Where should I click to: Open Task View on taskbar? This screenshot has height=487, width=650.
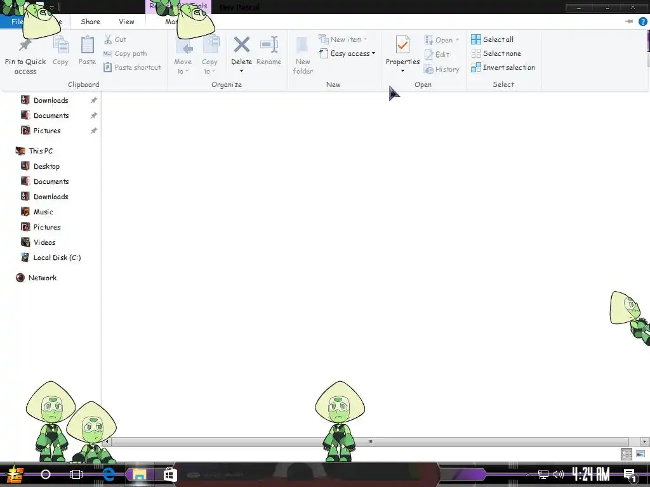click(x=76, y=474)
